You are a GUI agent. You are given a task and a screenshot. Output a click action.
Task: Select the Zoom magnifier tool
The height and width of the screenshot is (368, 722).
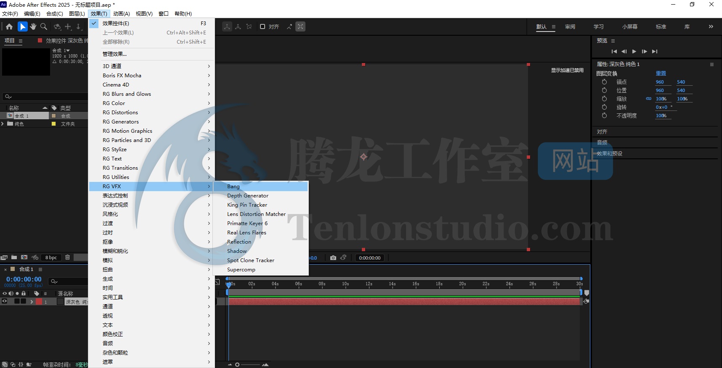click(x=43, y=26)
